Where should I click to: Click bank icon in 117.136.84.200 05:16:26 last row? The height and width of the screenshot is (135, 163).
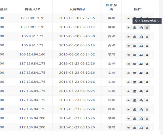tap(135, 128)
